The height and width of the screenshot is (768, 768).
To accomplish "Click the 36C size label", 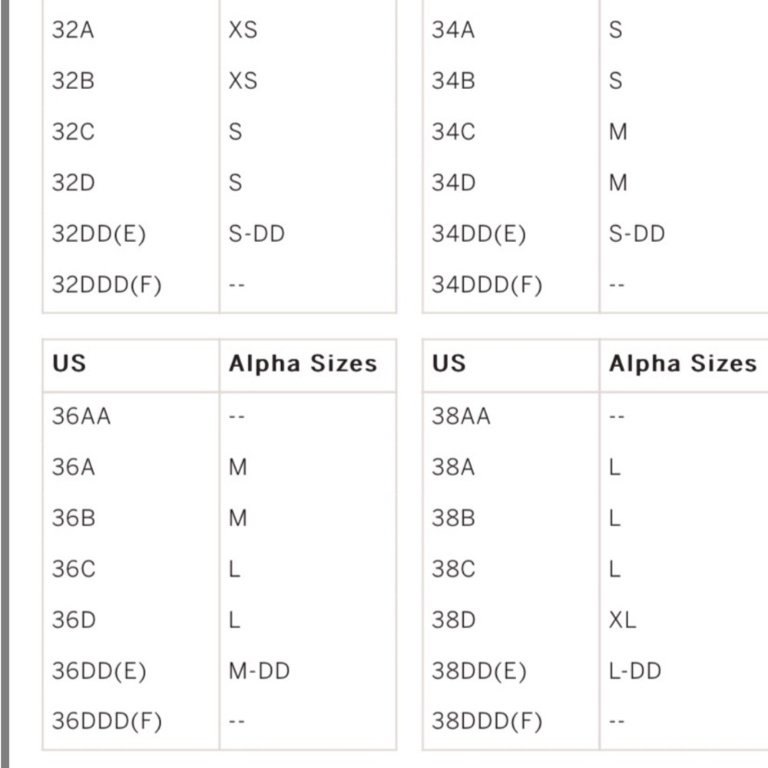I will coord(74,569).
